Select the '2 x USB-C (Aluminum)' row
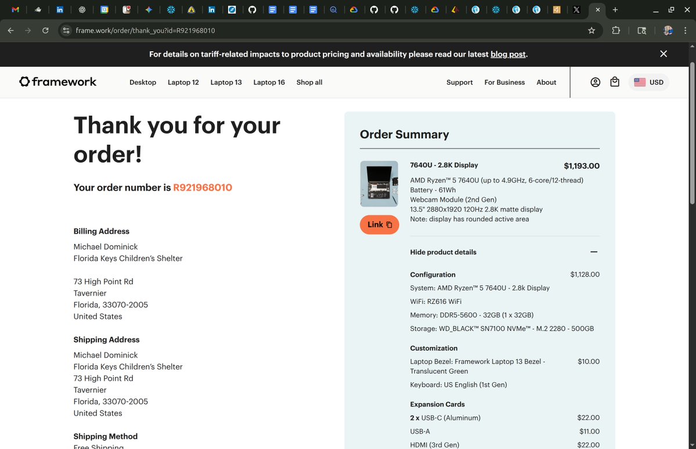The image size is (696, 449). coord(504,418)
